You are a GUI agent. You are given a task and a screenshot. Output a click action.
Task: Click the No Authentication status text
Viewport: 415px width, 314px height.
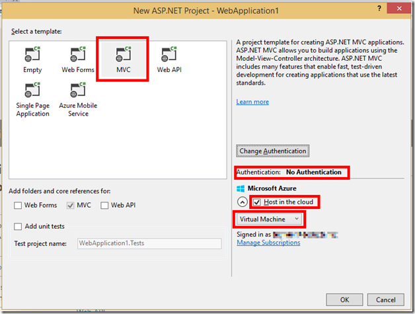point(314,173)
